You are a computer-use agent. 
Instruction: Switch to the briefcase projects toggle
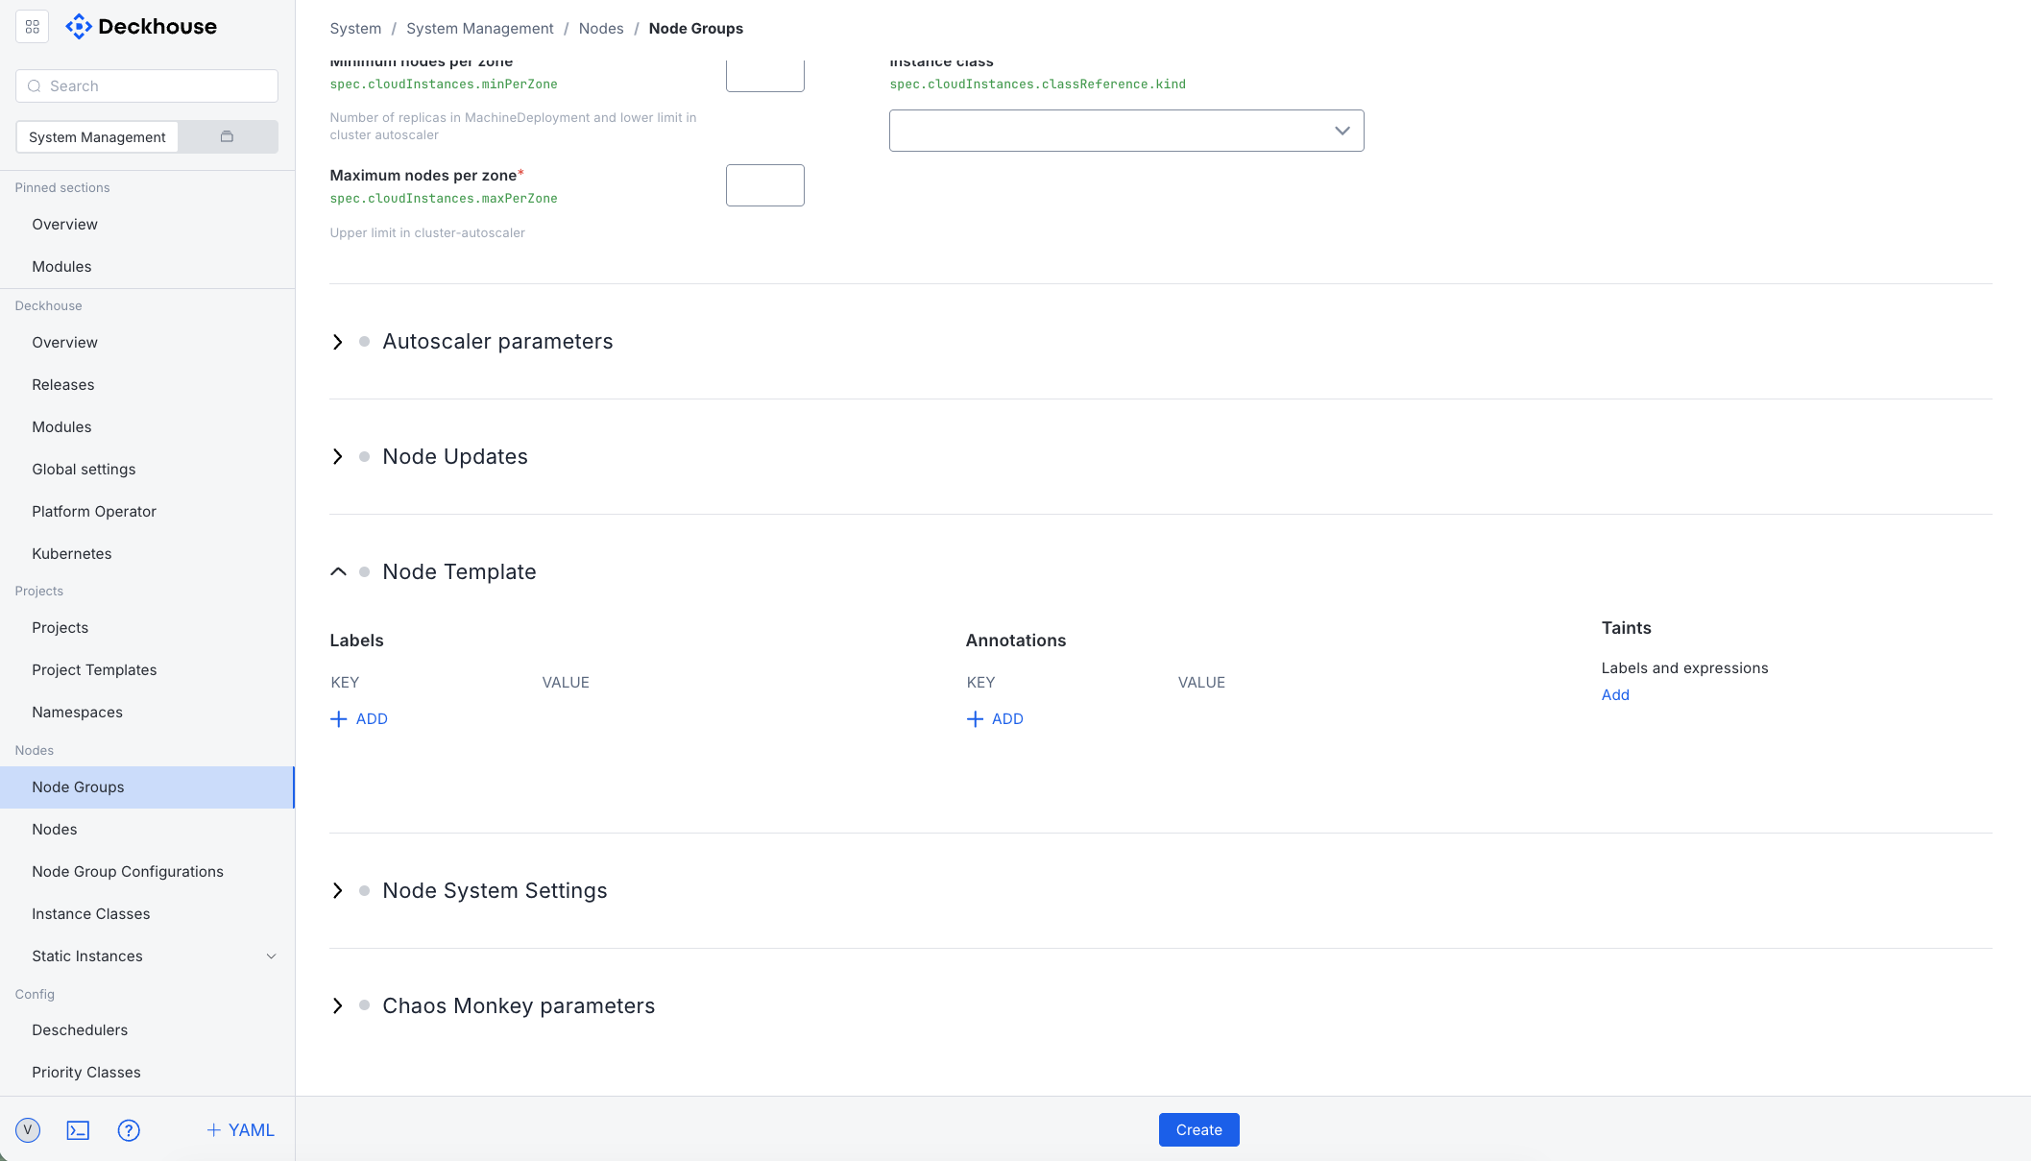[x=228, y=136]
